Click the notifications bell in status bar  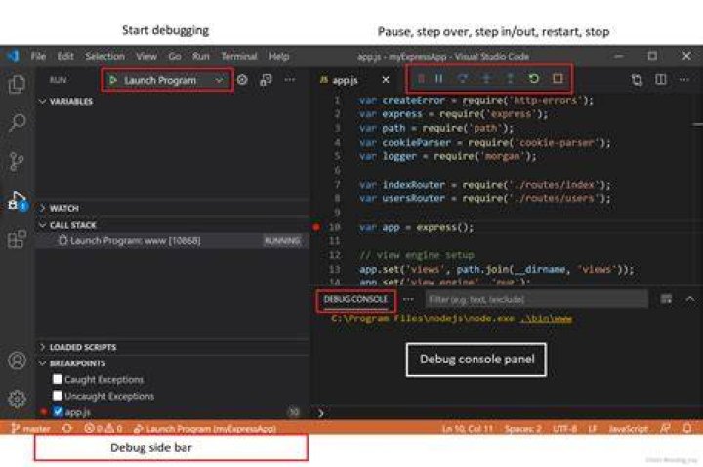[x=686, y=429]
